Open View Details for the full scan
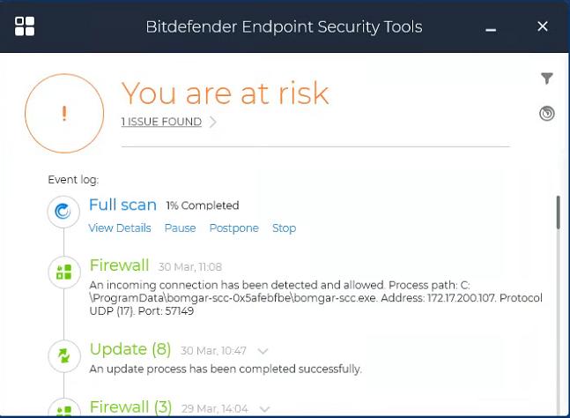Viewport: 570px width, 418px height. pos(120,228)
